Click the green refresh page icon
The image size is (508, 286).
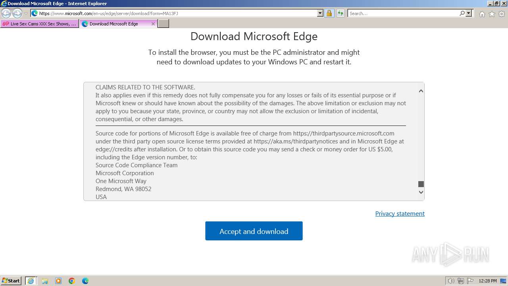click(341, 13)
